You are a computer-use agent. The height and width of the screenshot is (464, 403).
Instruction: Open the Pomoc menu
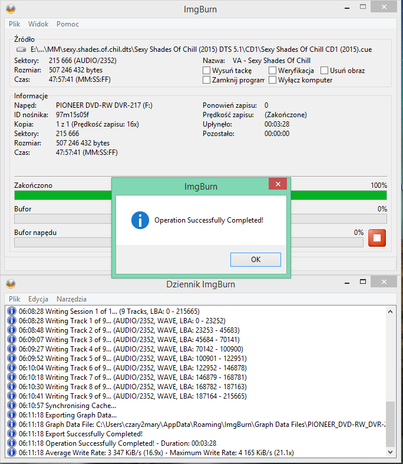tap(68, 24)
